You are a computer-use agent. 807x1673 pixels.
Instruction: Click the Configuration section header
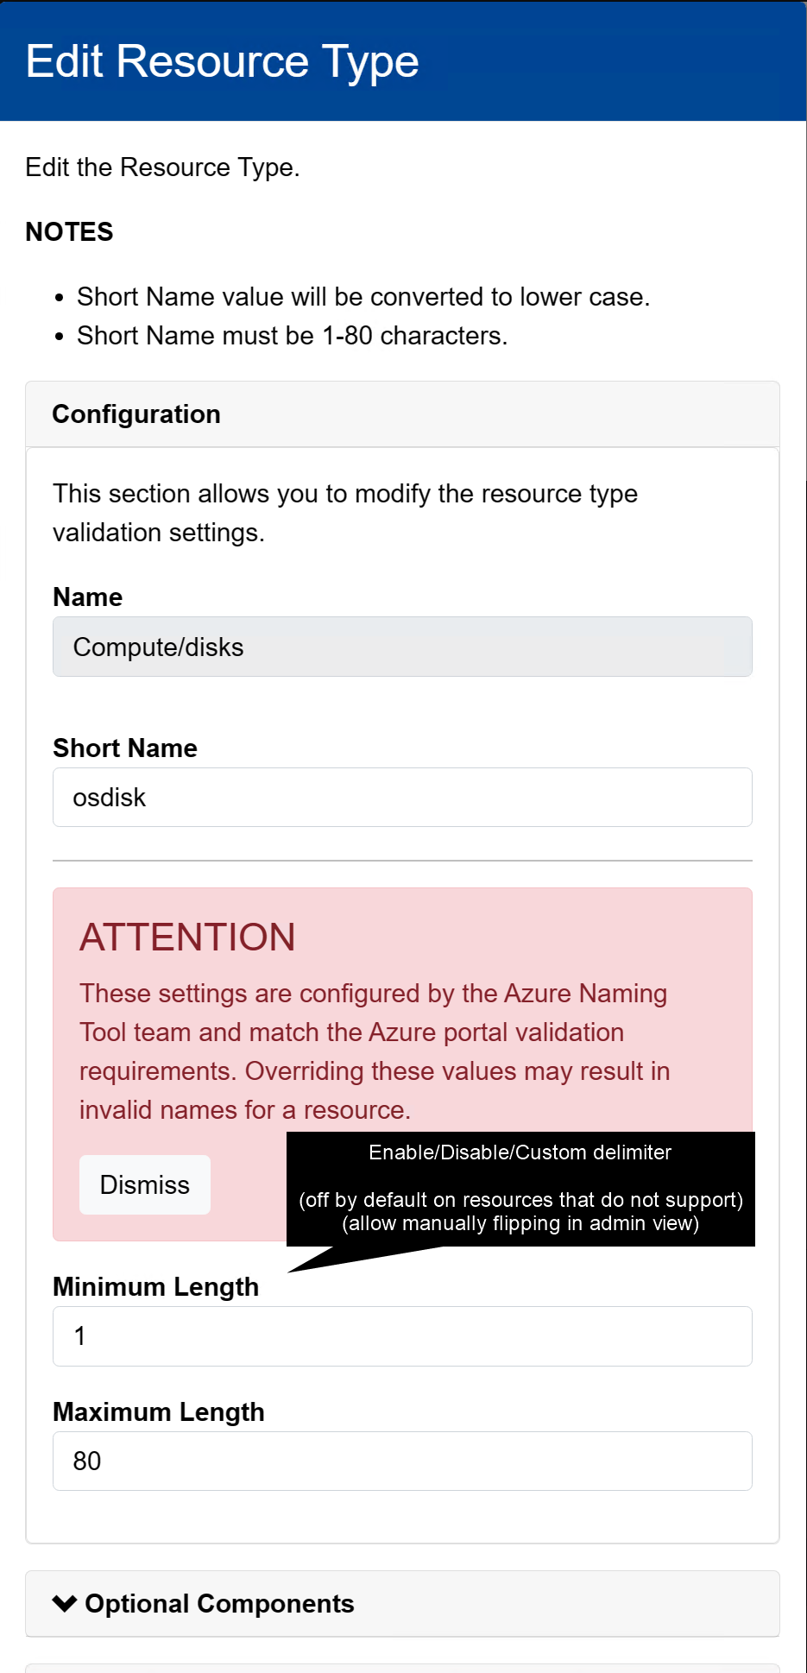click(x=136, y=414)
